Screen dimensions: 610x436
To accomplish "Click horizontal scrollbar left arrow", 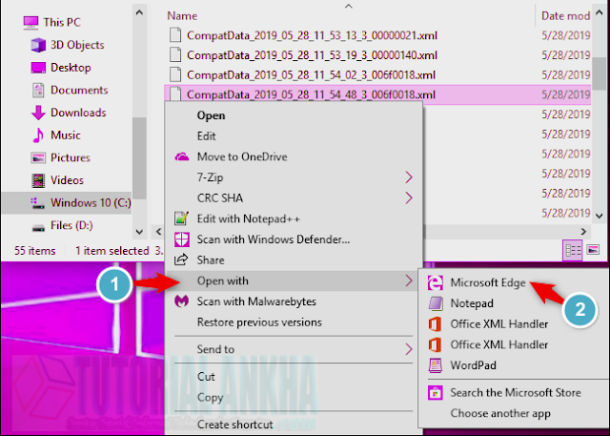I will (x=159, y=232).
